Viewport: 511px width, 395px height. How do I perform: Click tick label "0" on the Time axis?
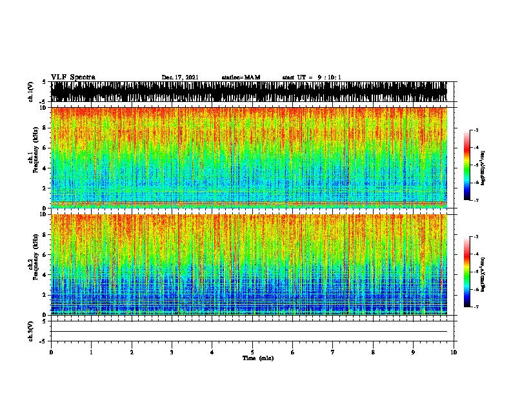[x=51, y=352]
